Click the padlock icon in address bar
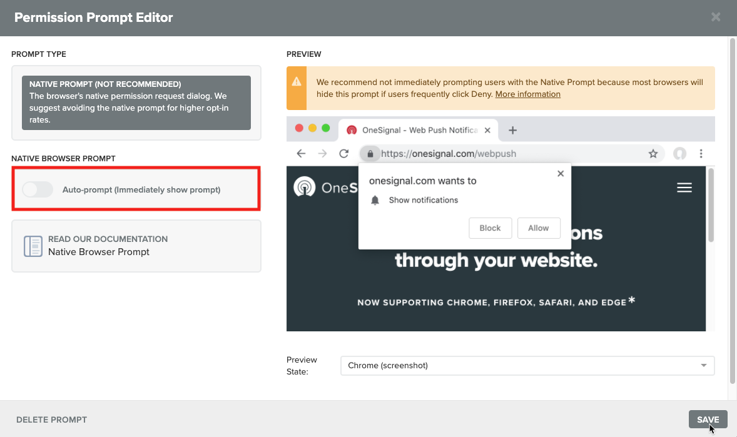The width and height of the screenshot is (737, 437). point(370,154)
